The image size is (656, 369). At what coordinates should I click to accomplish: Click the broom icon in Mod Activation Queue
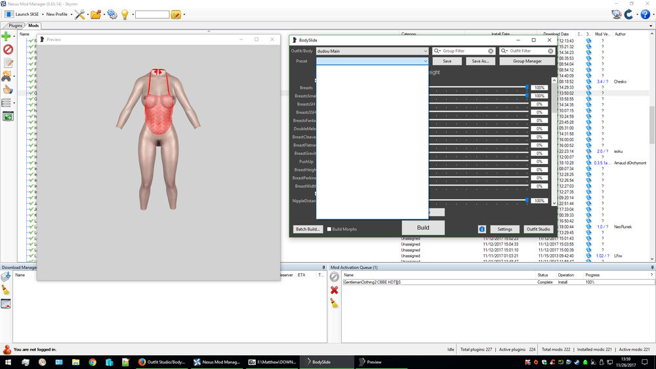click(x=334, y=303)
